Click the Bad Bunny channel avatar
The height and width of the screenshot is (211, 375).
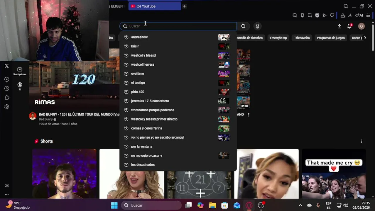pos(33,116)
